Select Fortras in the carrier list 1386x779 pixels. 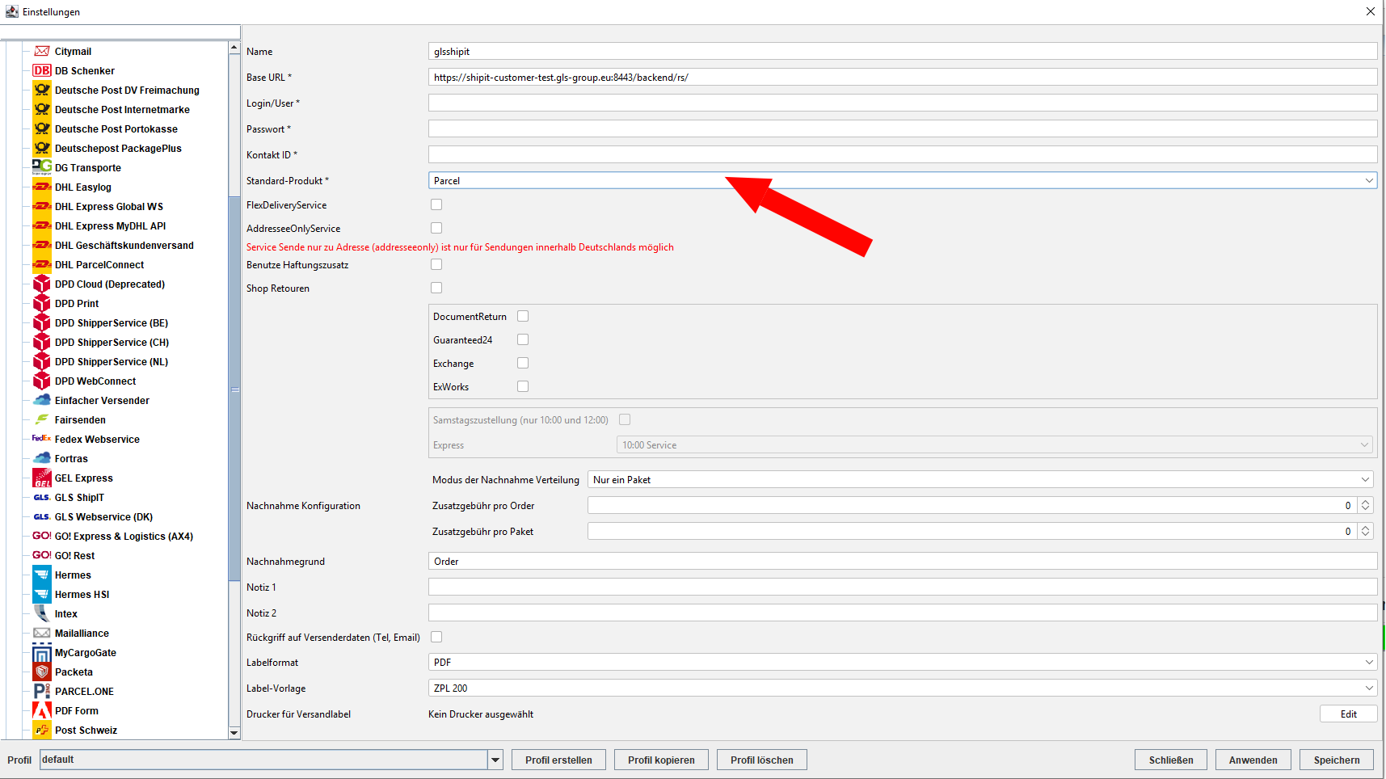pos(71,458)
